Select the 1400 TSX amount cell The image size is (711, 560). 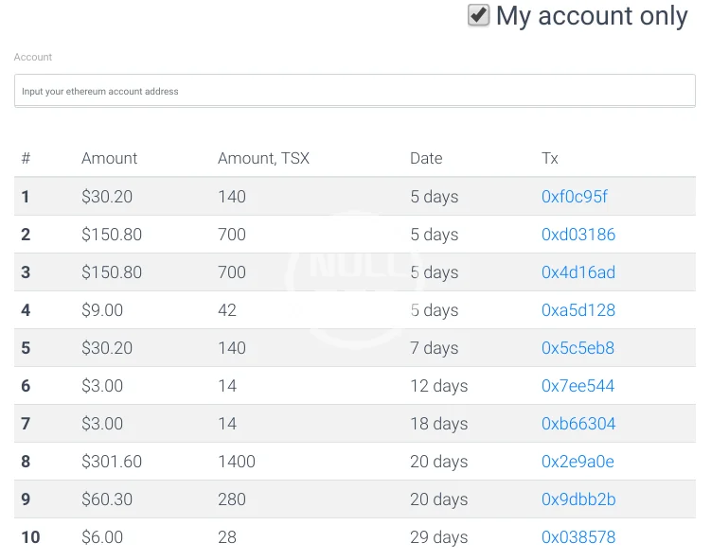tap(237, 462)
